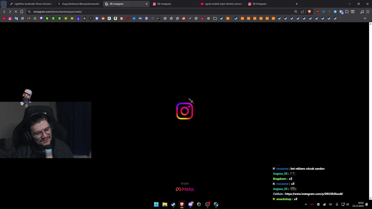Open File Explorer from the taskbar
The image size is (372, 209).
coord(165,204)
